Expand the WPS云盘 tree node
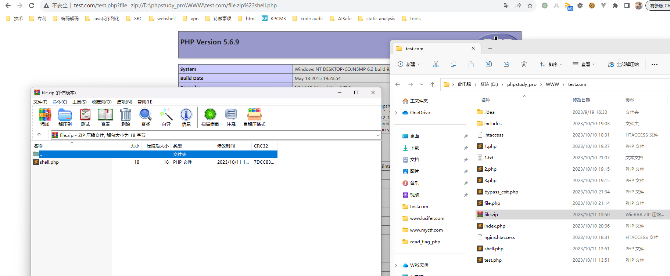Image resolution: width=670 pixels, height=276 pixels. pyautogui.click(x=396, y=265)
